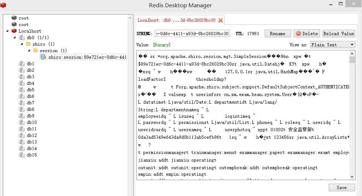The height and width of the screenshot is (196, 362).
Task: Click value area scrollbar down arrow
Action: [x=352, y=177]
